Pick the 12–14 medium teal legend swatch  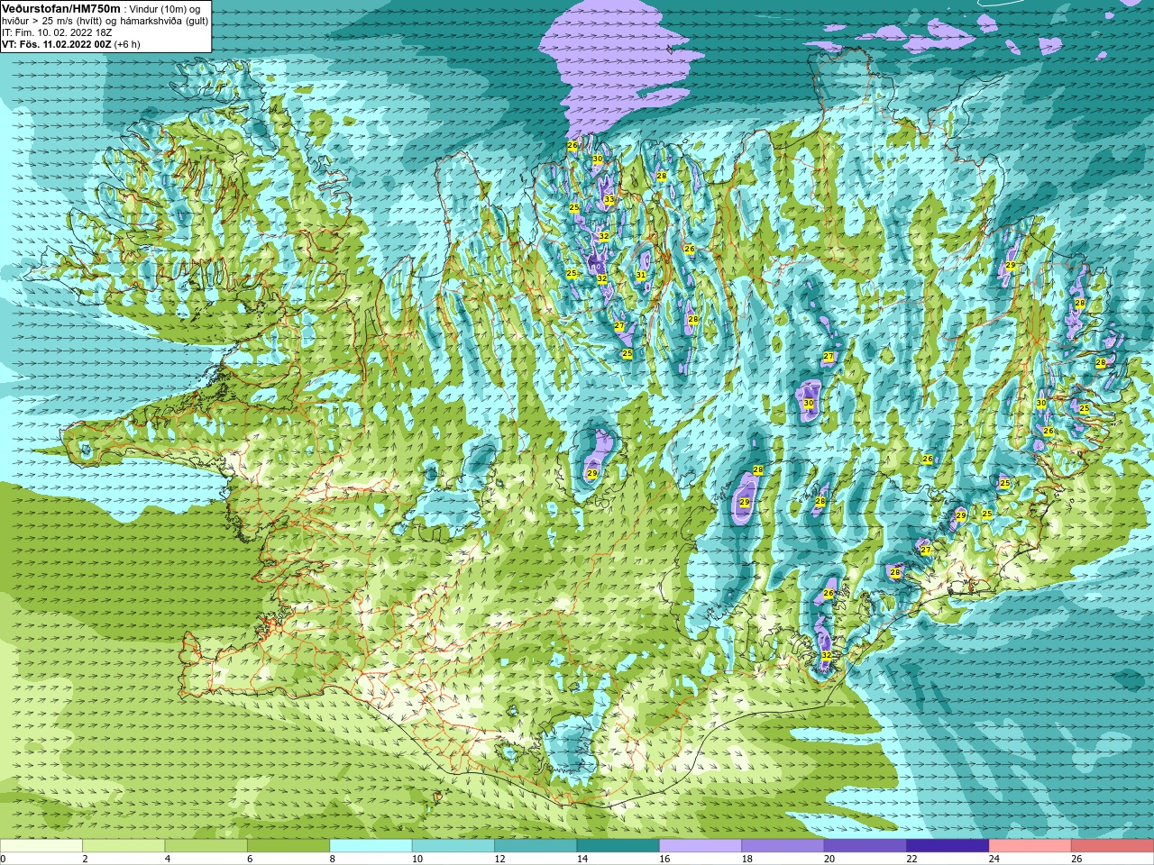coord(536,846)
